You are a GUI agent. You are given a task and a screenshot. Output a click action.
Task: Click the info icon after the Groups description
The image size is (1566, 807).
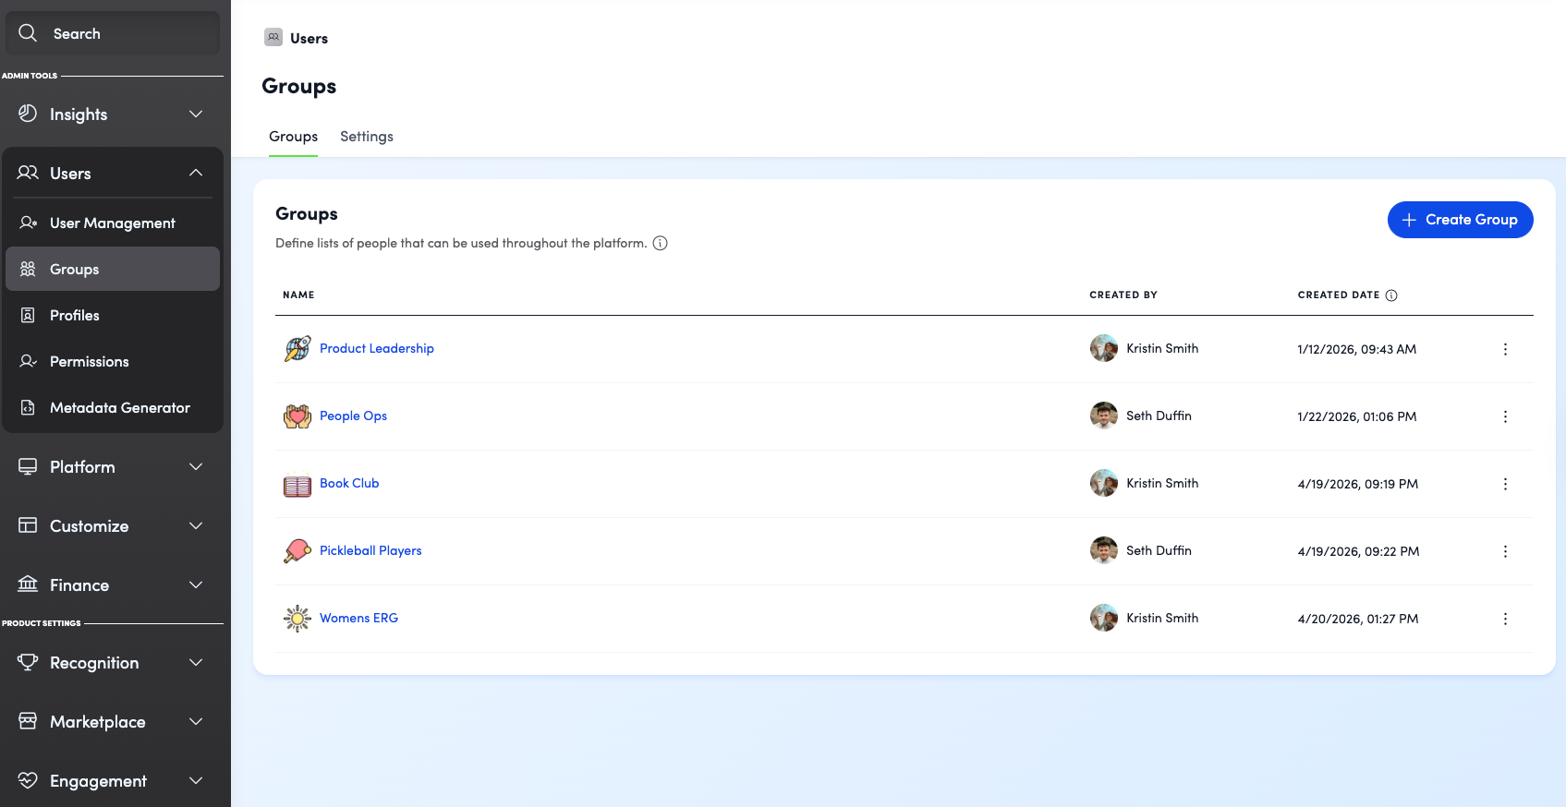pos(660,244)
